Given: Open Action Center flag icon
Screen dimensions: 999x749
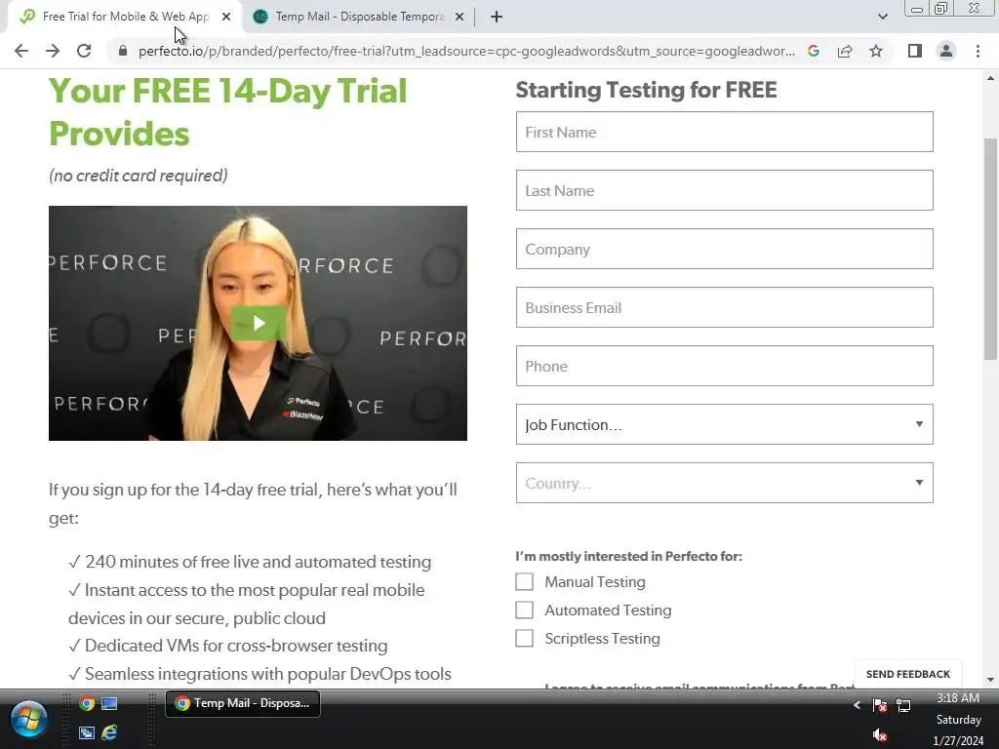Looking at the screenshot, I should [x=880, y=705].
